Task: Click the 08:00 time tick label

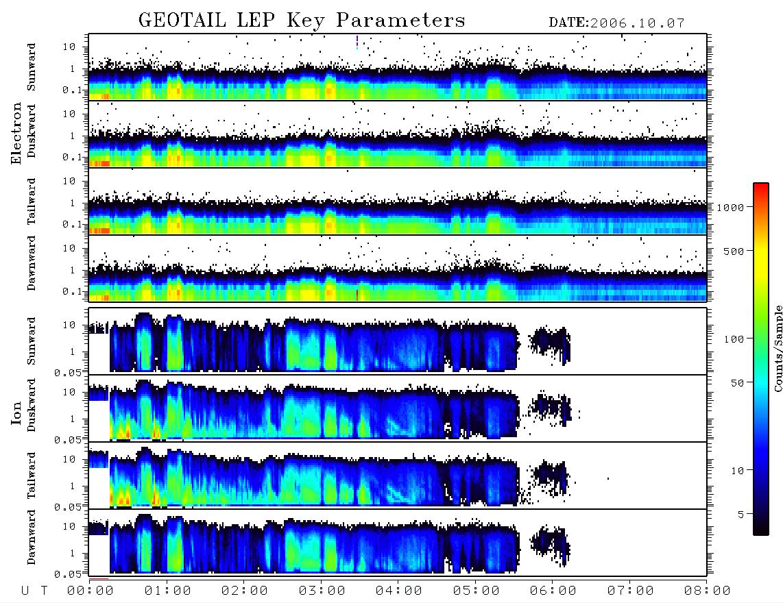Action: point(708,591)
